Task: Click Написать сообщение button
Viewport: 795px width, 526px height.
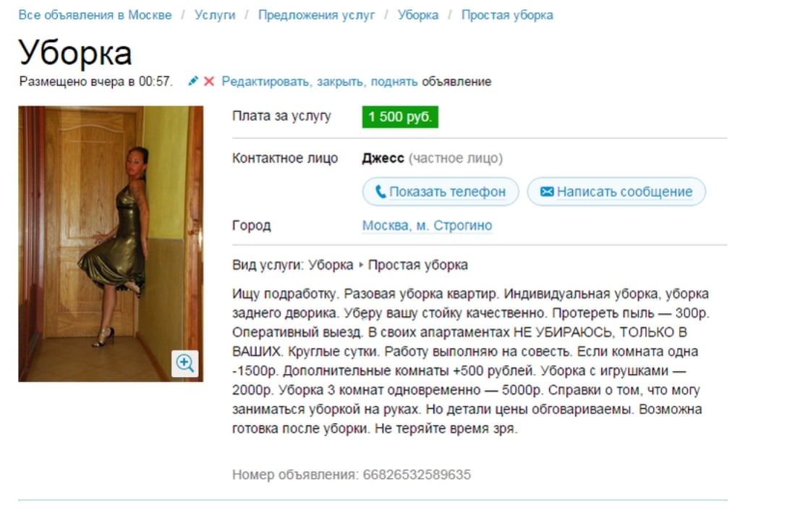Action: 616,192
